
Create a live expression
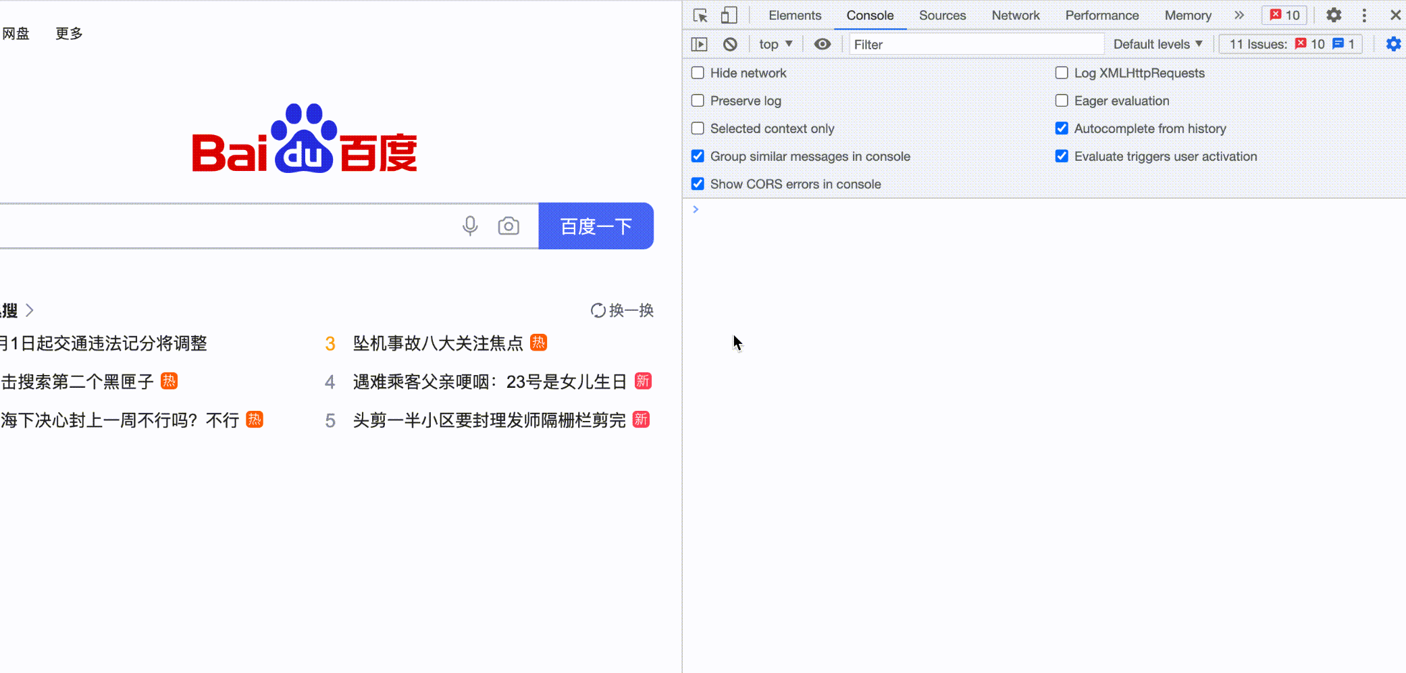[x=822, y=43]
